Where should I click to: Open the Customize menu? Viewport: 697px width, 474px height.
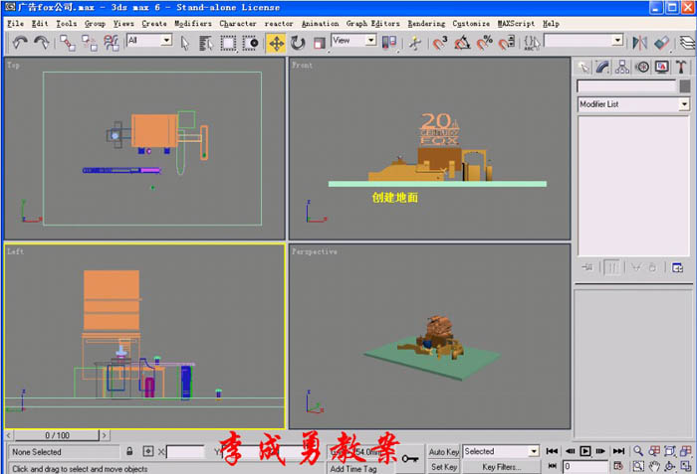click(x=471, y=24)
